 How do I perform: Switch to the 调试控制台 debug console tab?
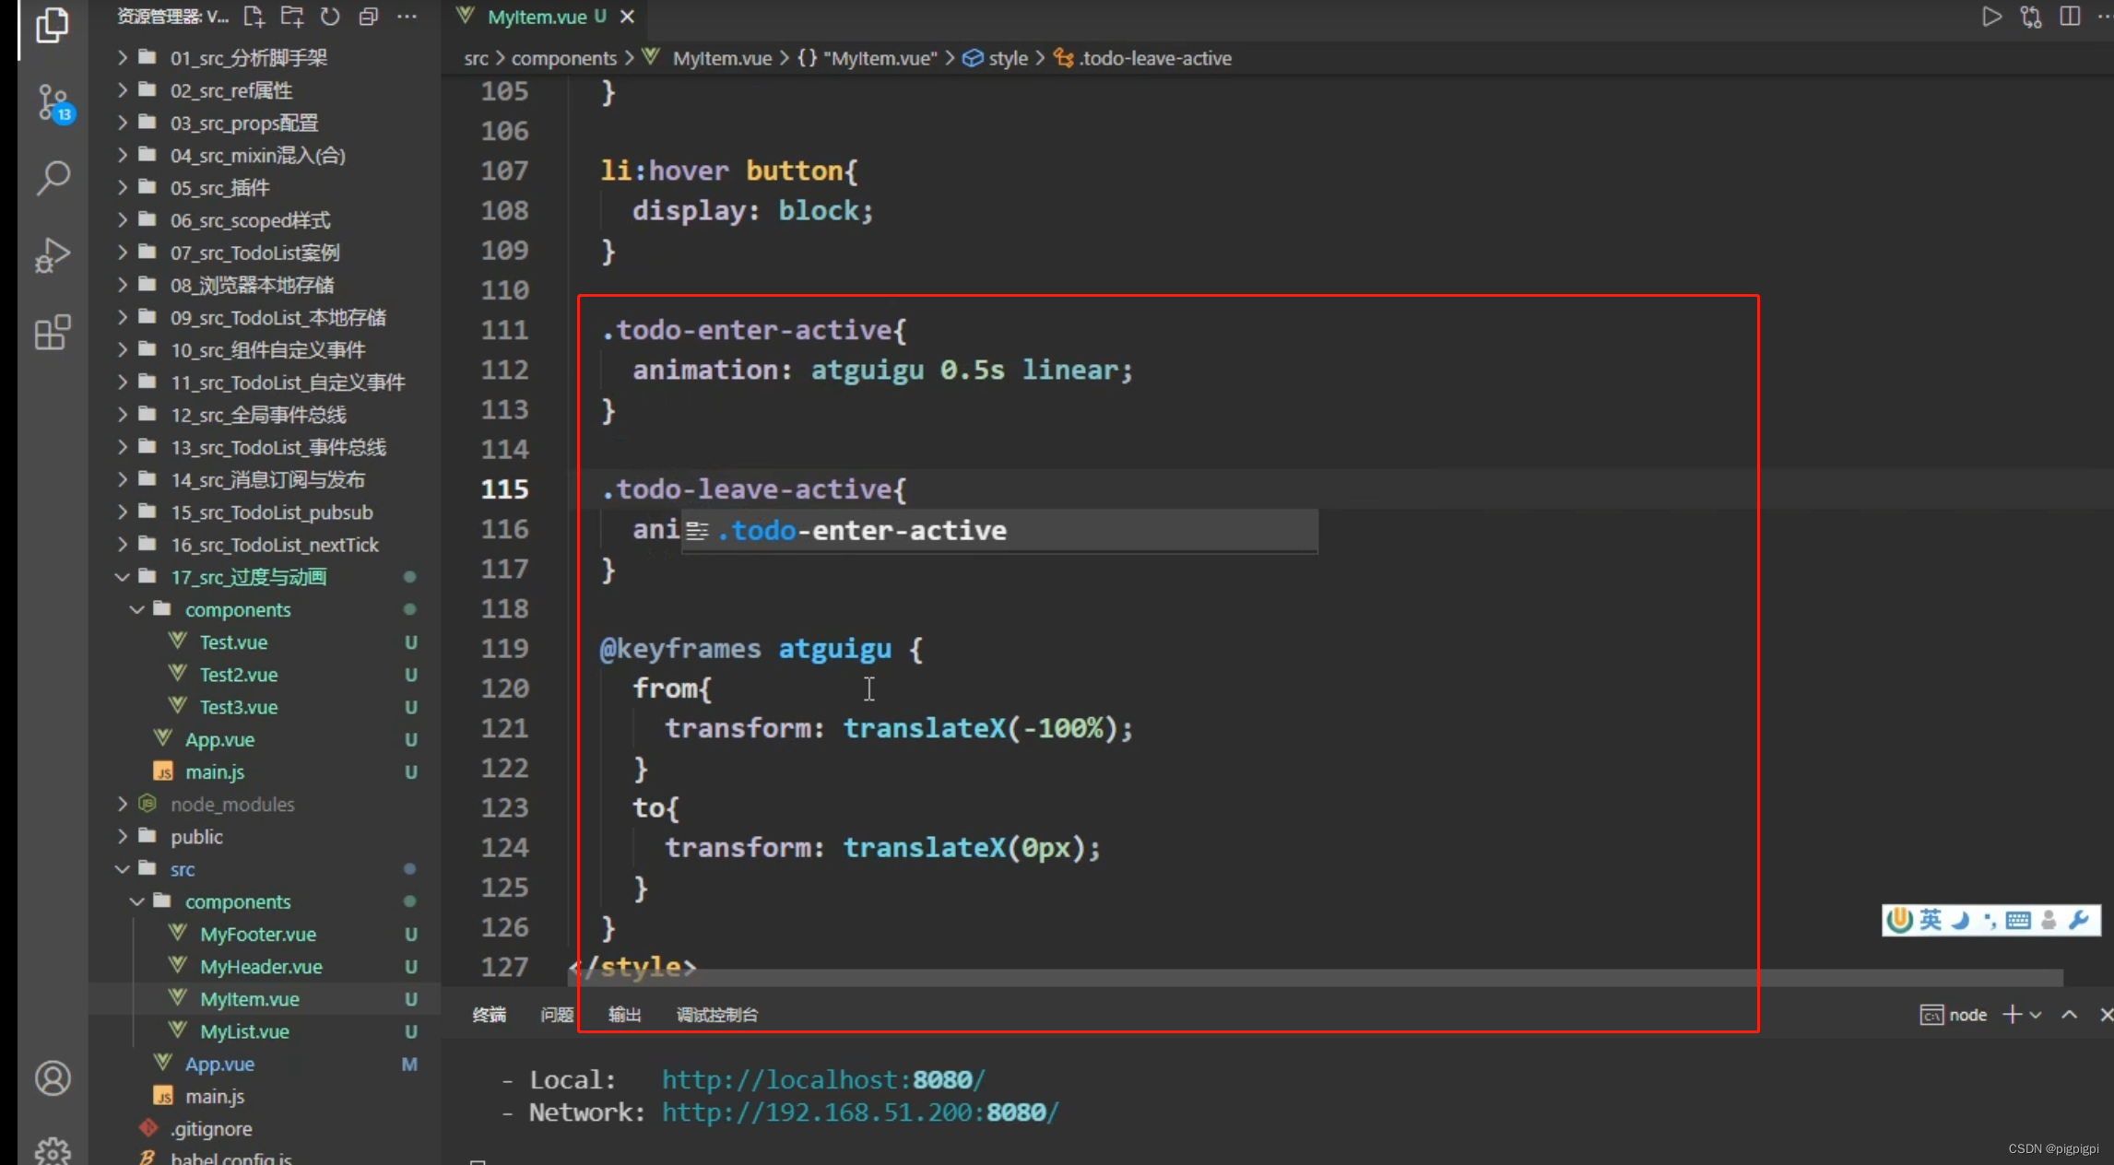717,1015
